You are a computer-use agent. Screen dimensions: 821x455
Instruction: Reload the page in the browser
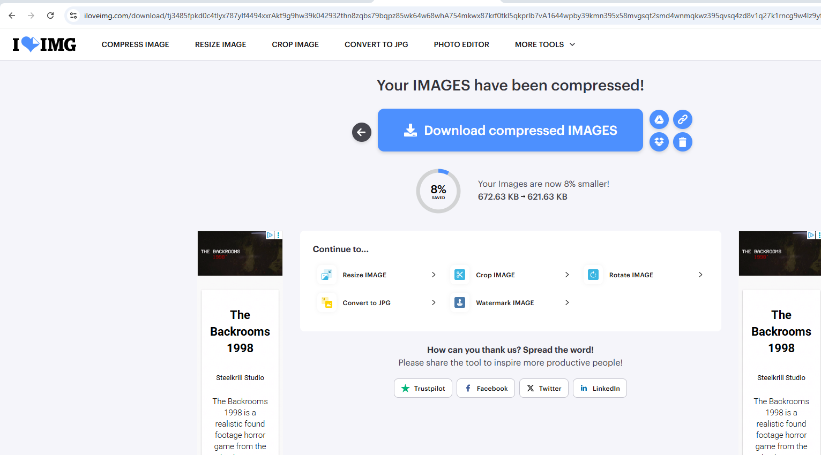(50, 15)
